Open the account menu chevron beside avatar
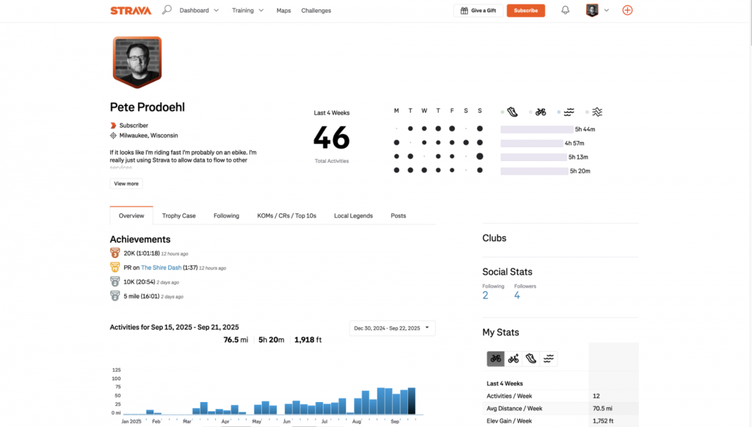 point(607,11)
